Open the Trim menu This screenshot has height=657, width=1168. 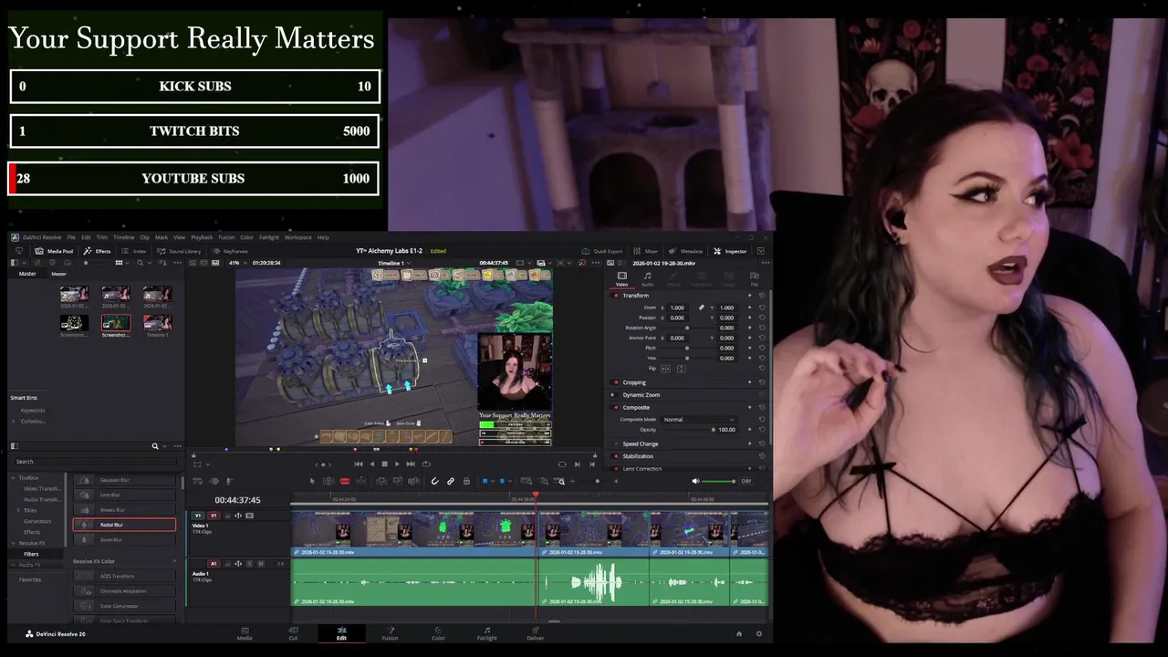pyautogui.click(x=101, y=237)
